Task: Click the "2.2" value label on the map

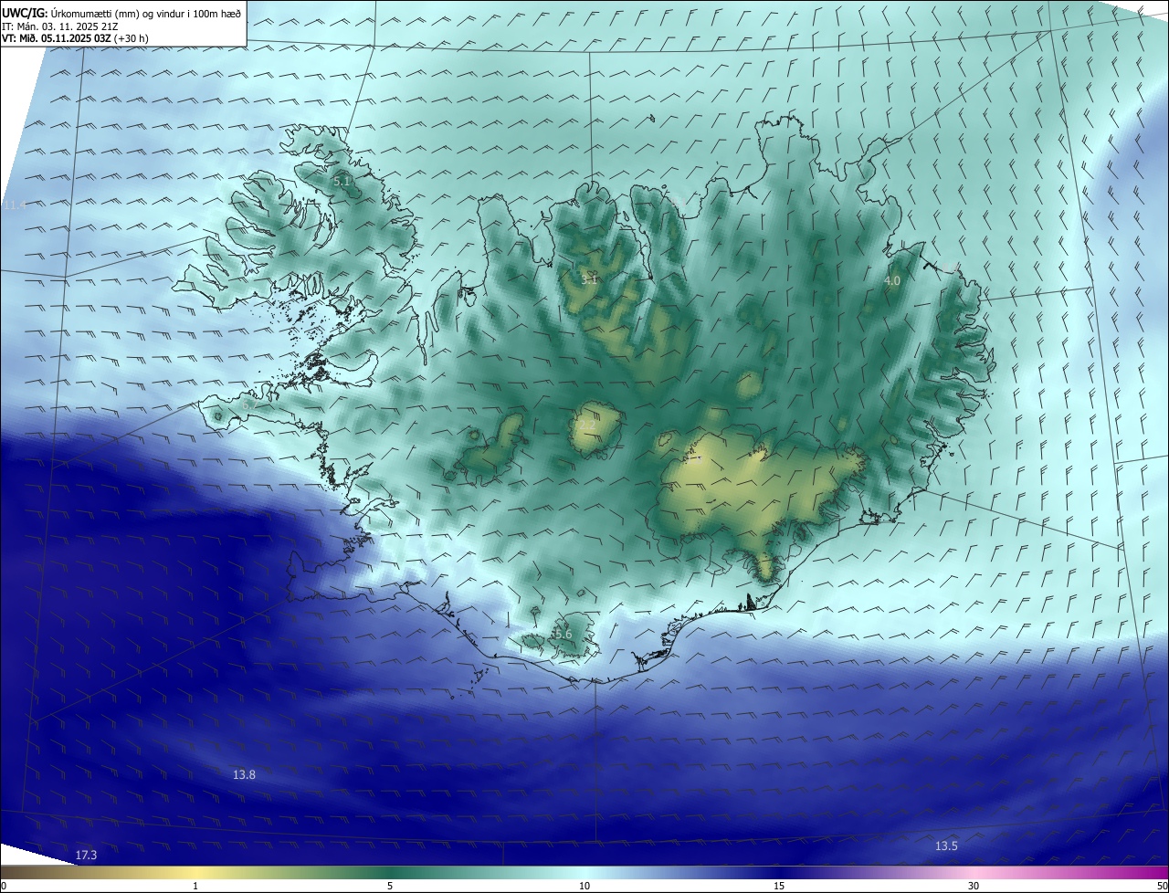Action: click(x=586, y=425)
